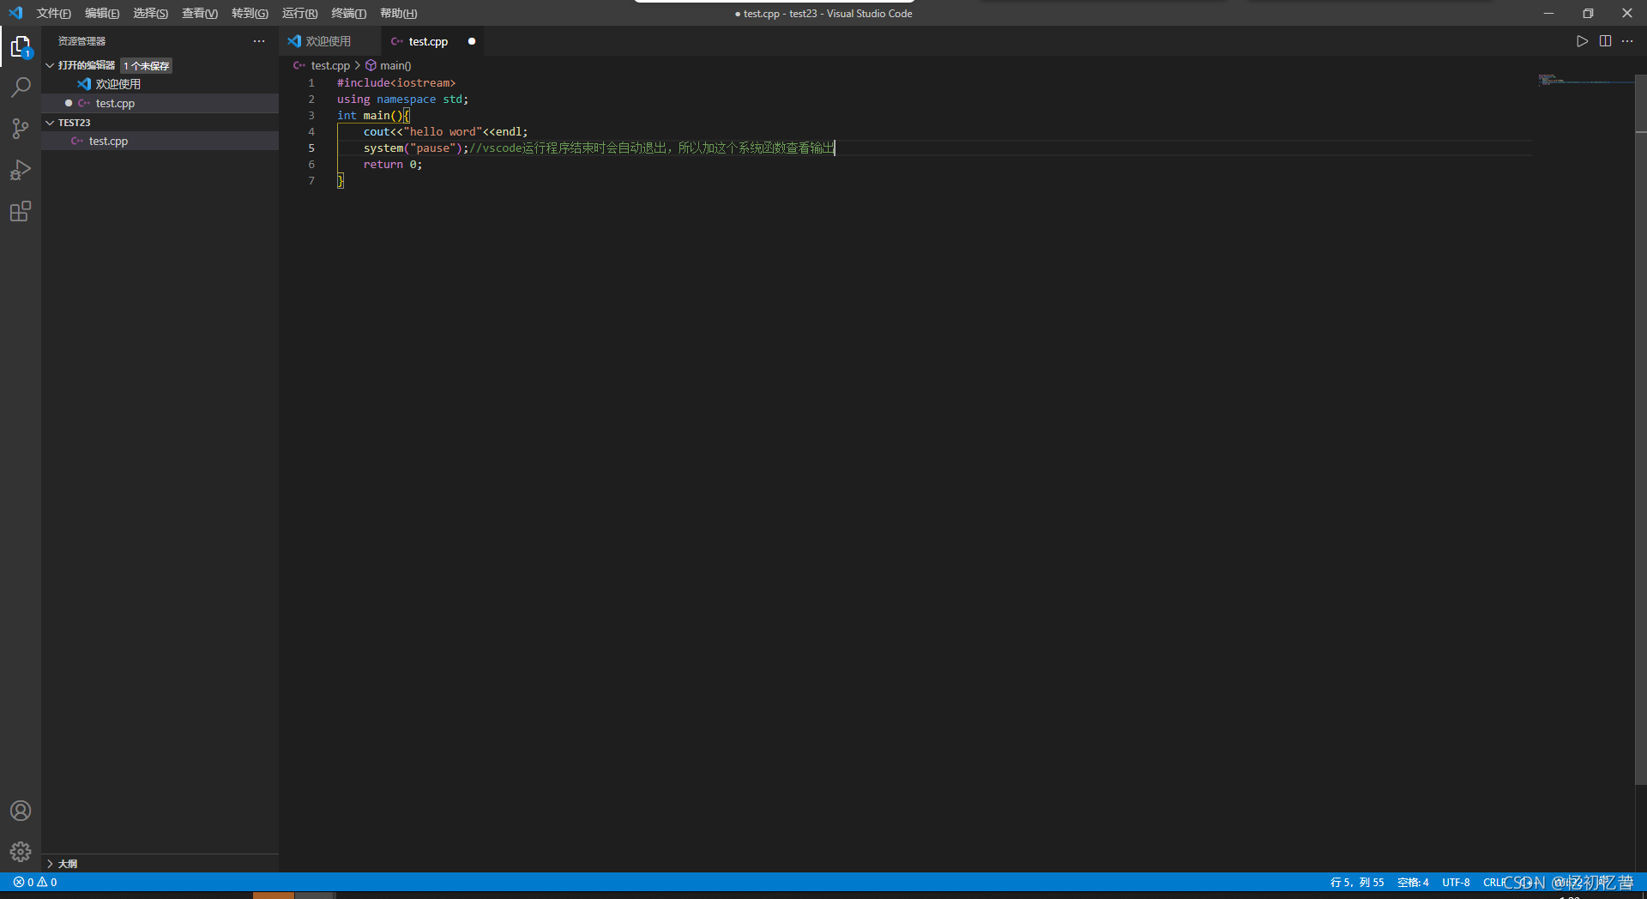Open the Accounts menu icon
Image resolution: width=1647 pixels, height=899 pixels.
21,811
